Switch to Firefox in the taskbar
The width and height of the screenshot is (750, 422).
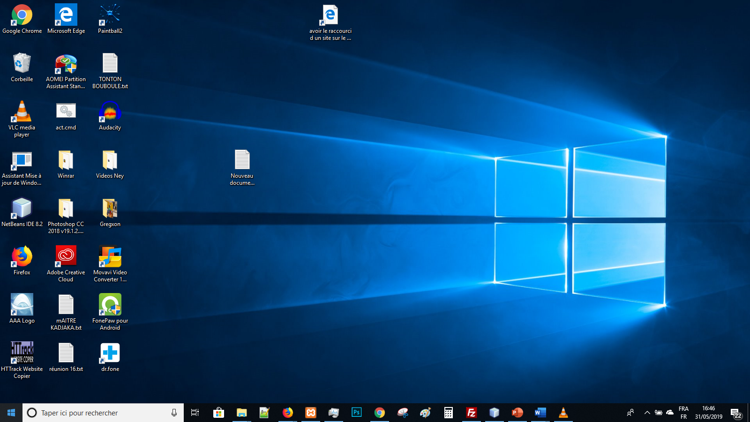pos(287,413)
